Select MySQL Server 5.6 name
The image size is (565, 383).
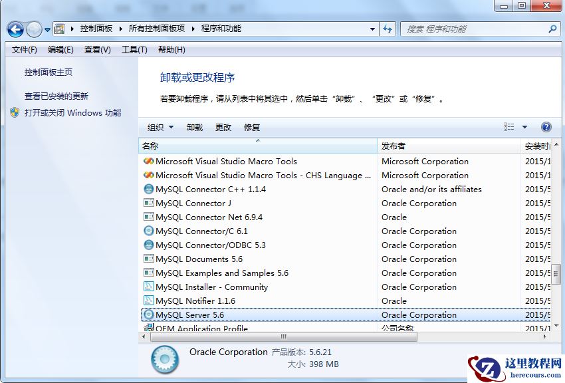(190, 315)
